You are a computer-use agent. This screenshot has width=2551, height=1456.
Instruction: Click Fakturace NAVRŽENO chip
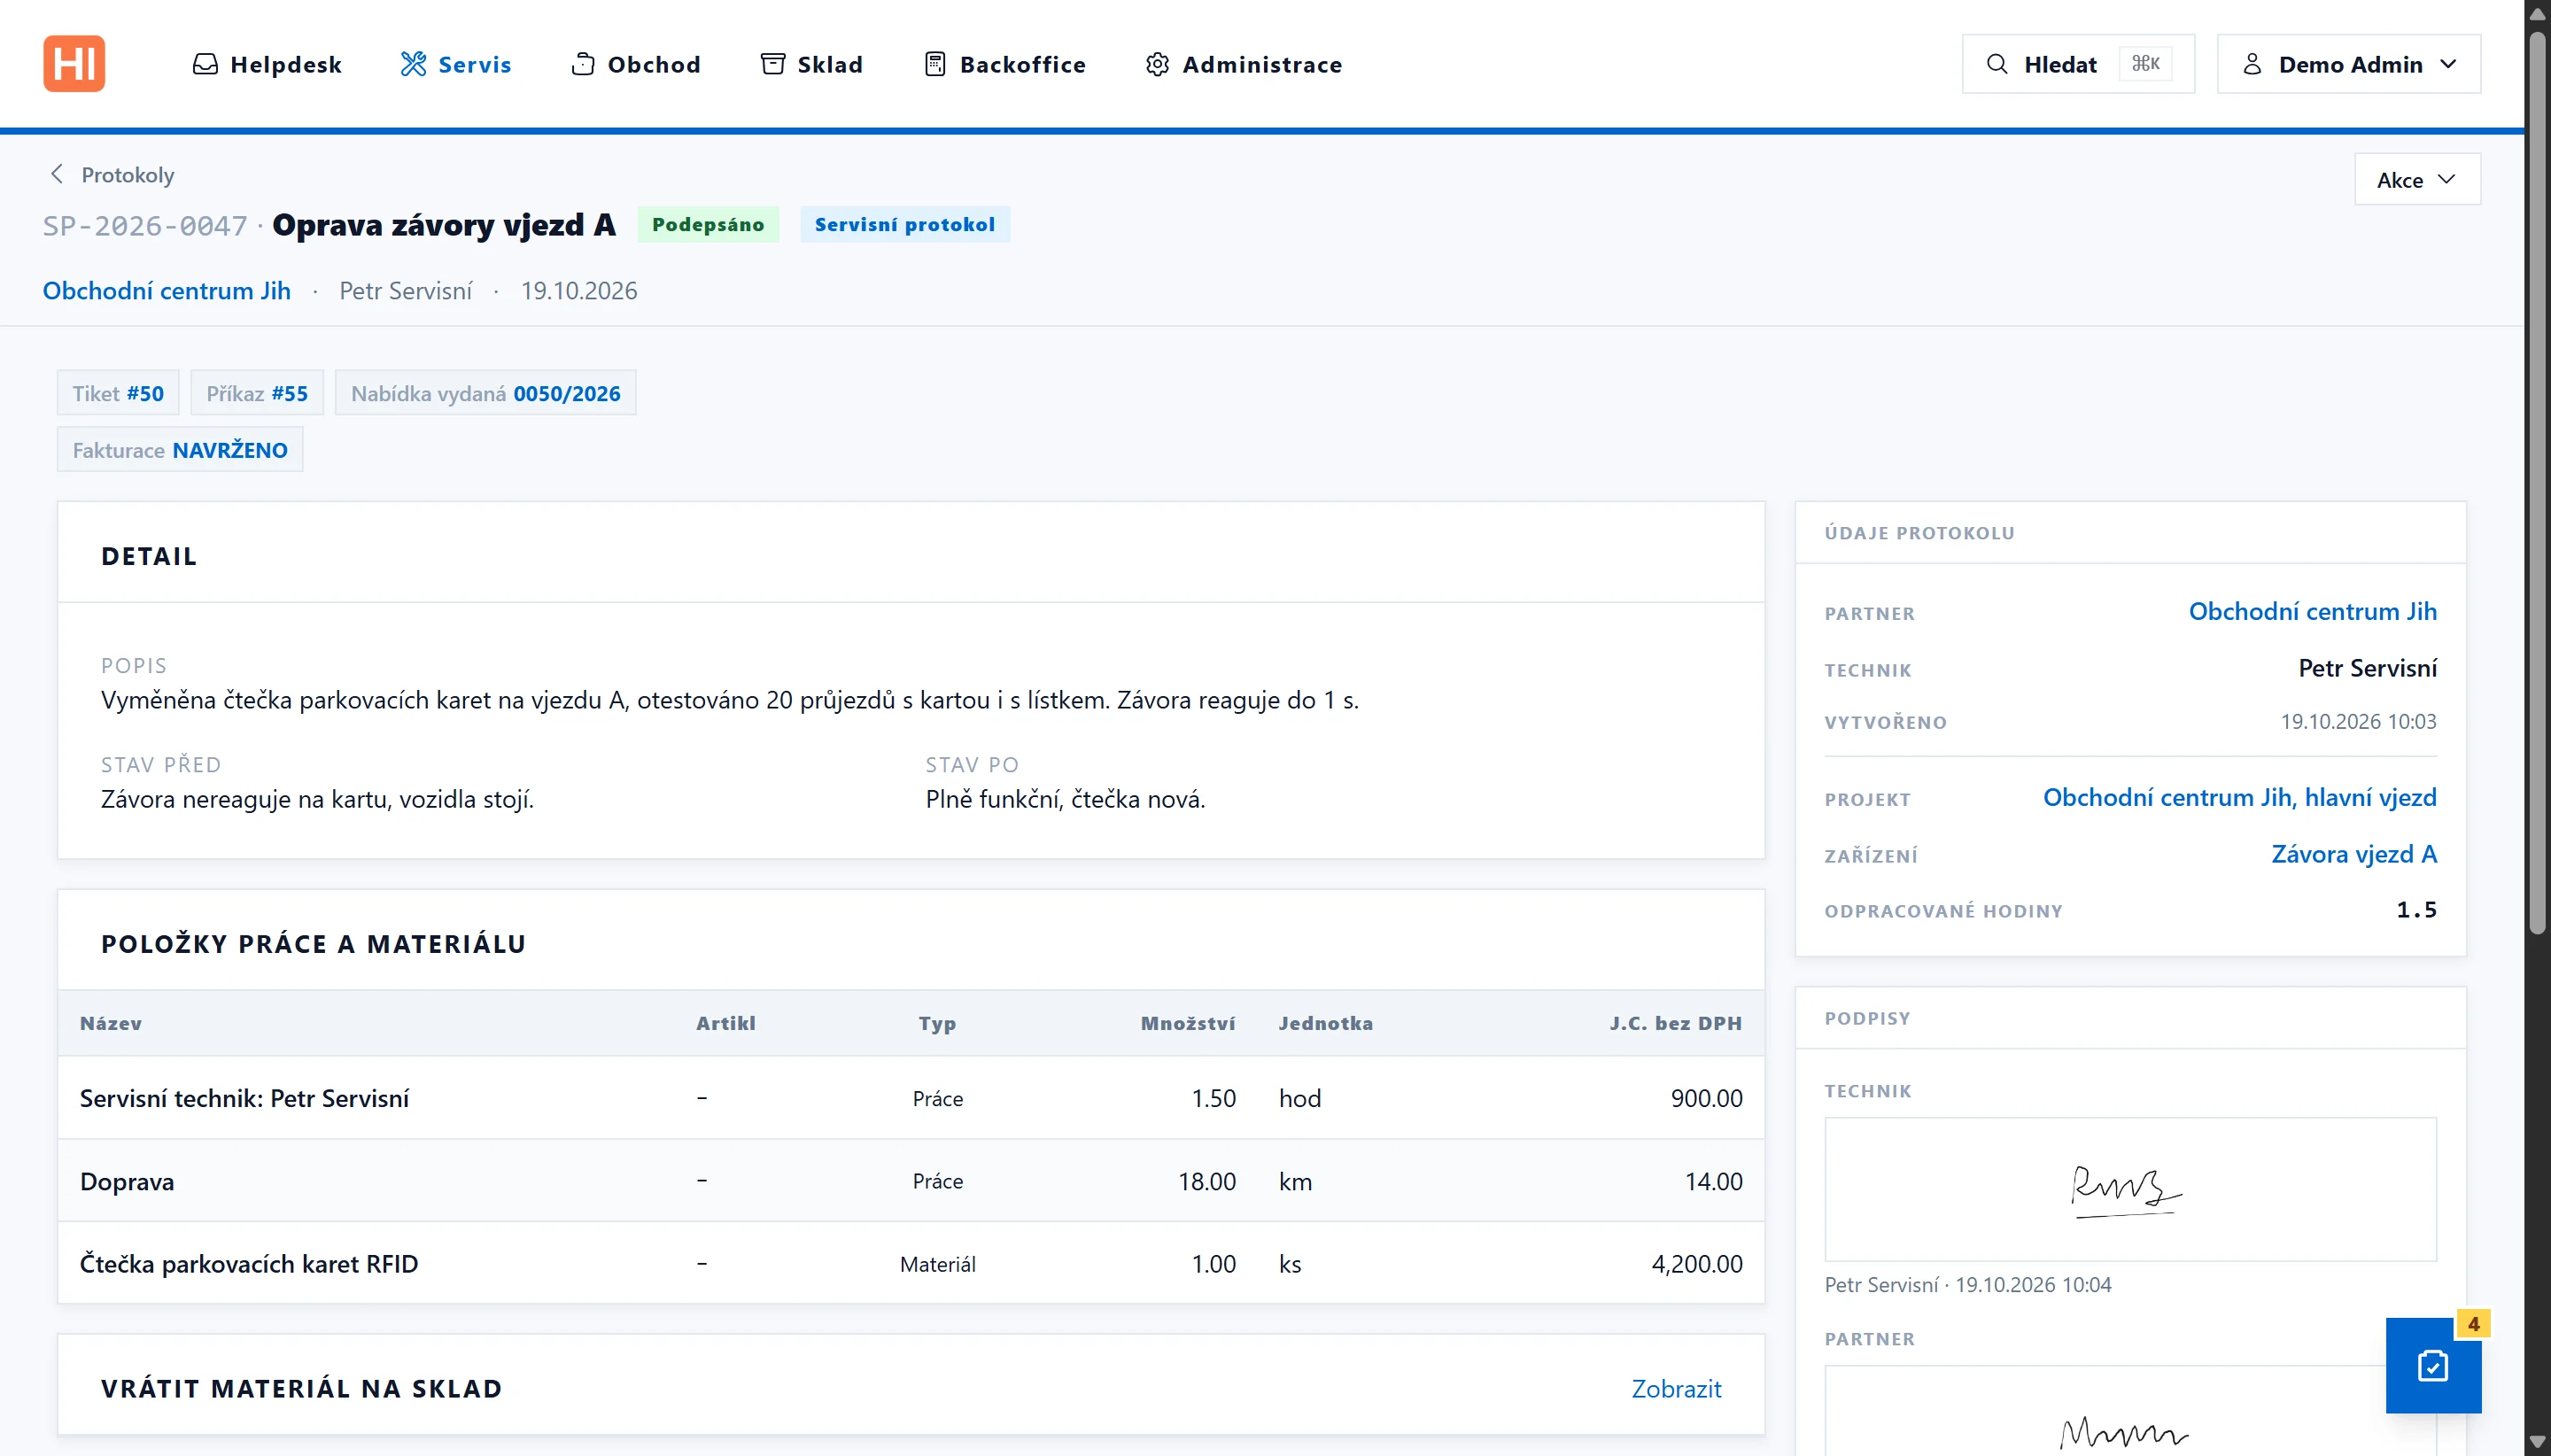point(180,450)
